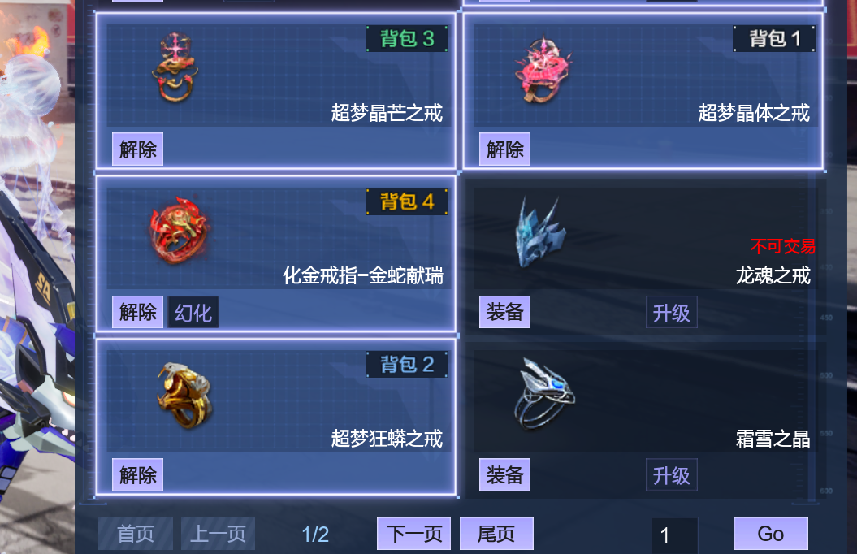The height and width of the screenshot is (554, 857).
Task: Go to 下一页 next page
Action: click(413, 534)
